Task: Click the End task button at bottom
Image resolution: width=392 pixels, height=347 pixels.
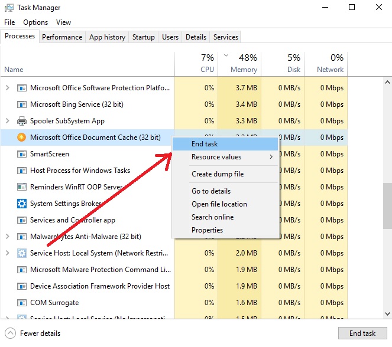Action: click(362, 333)
